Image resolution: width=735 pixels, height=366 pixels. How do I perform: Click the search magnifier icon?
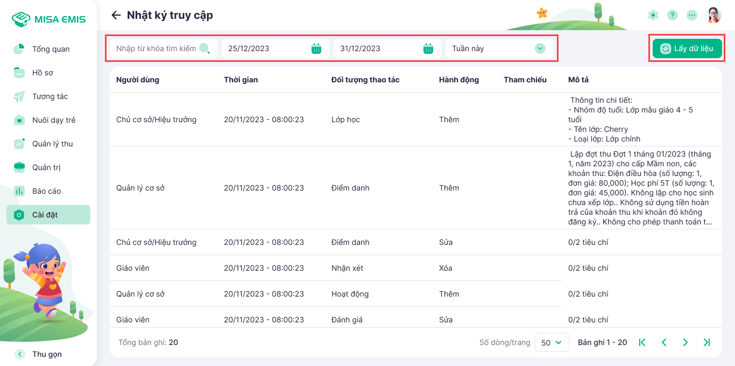204,48
